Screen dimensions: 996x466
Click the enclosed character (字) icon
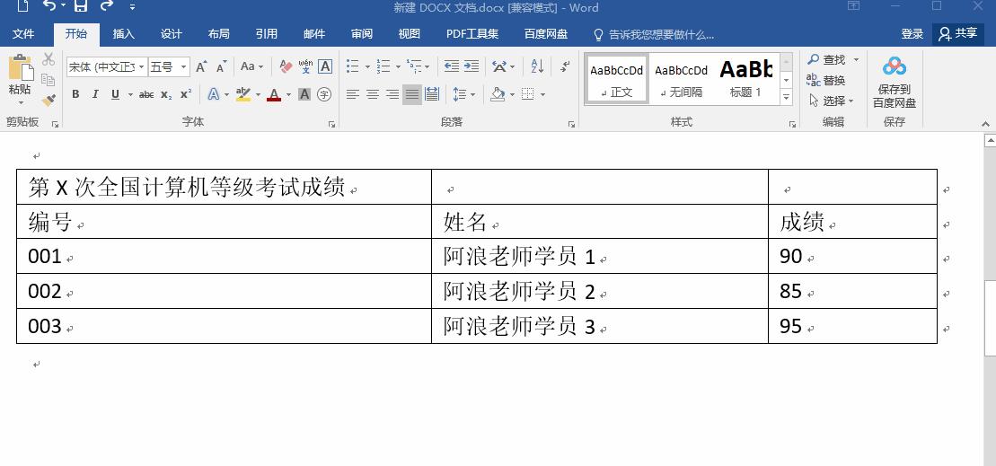pyautogui.click(x=324, y=94)
